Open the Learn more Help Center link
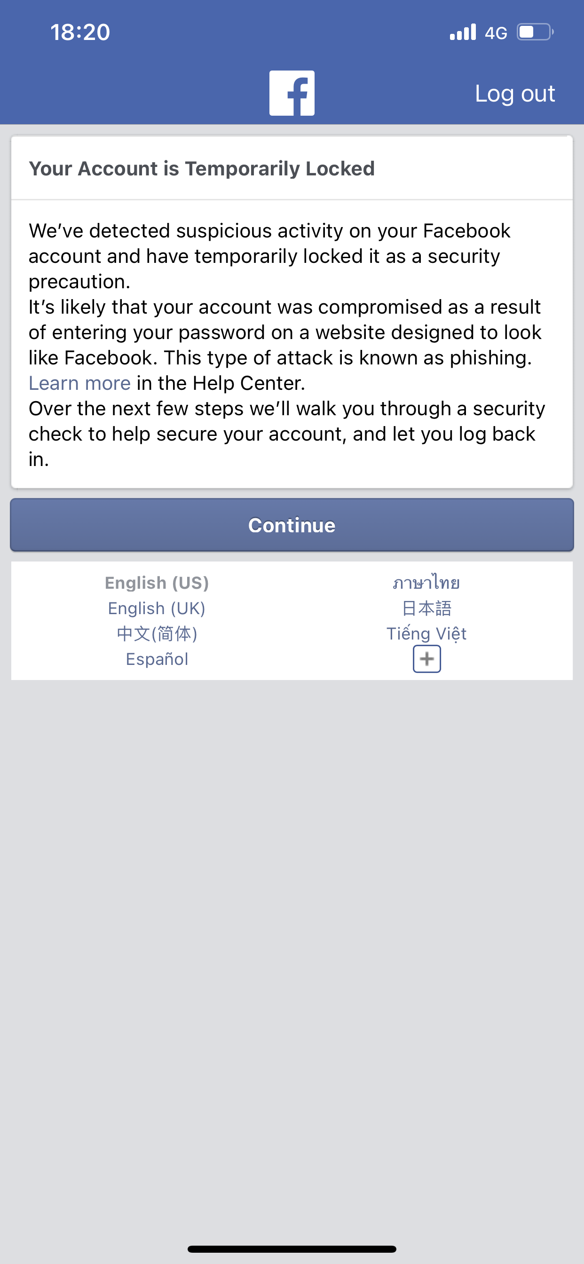 pos(79,383)
